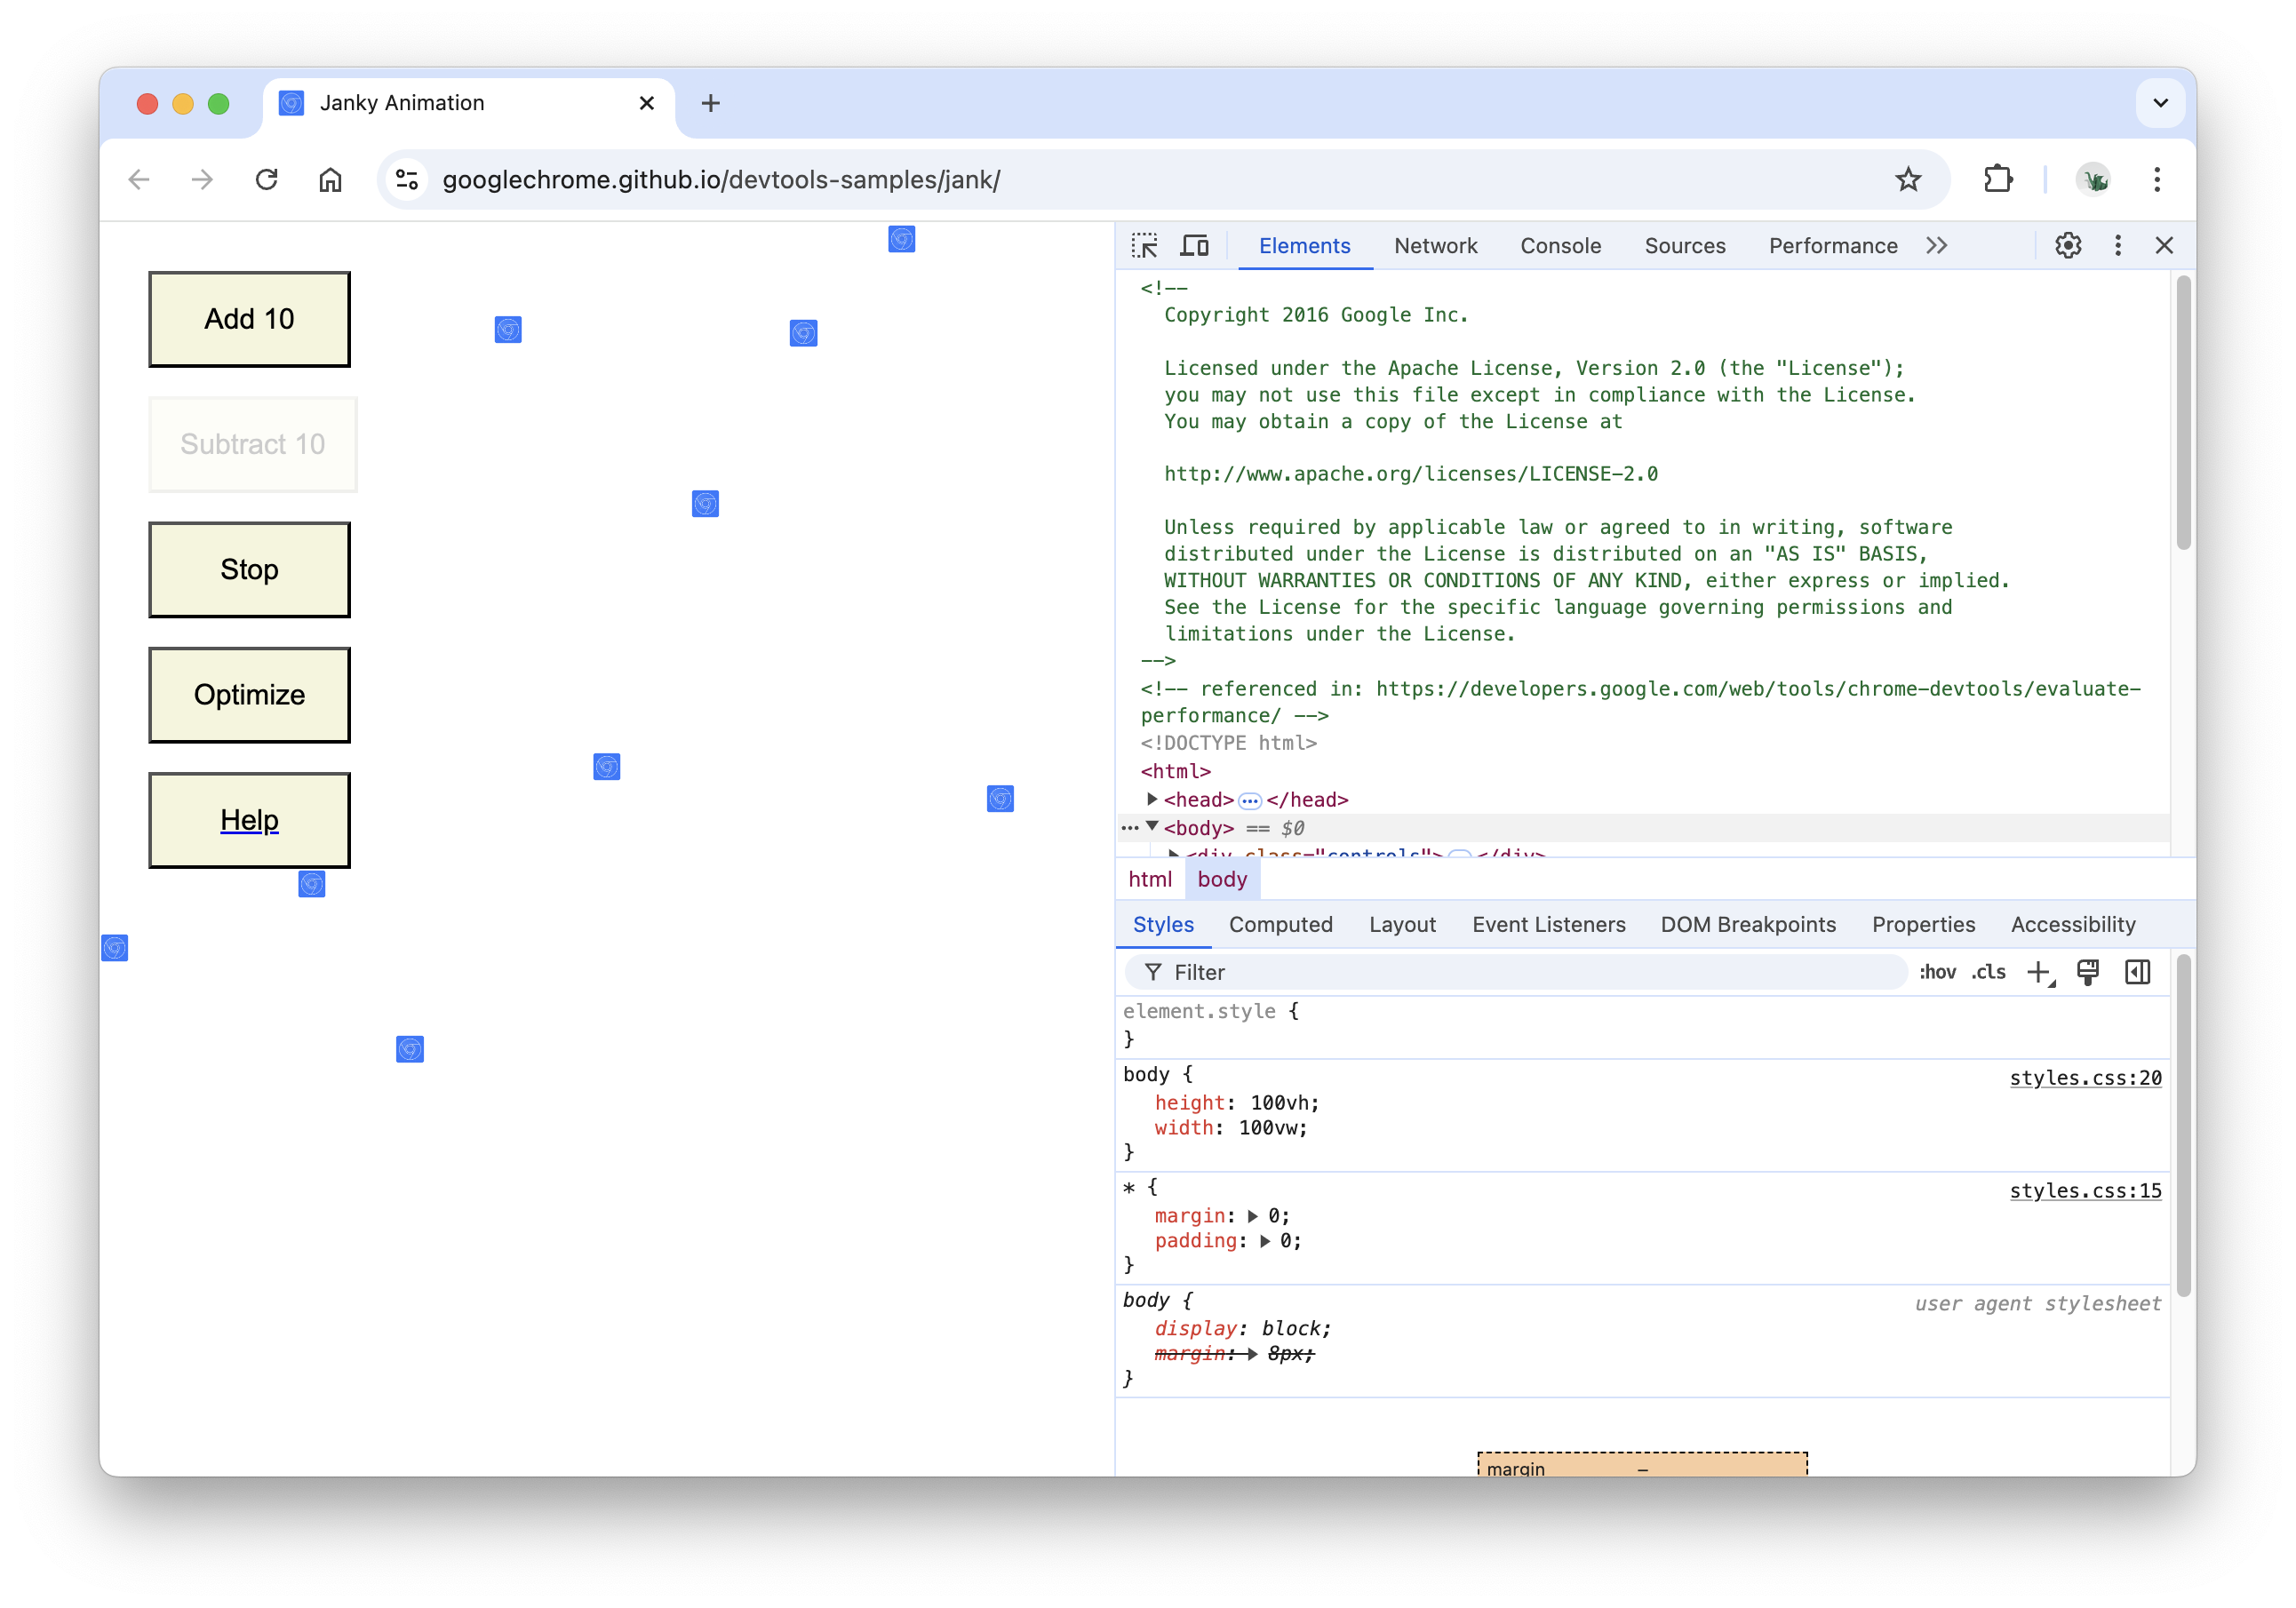The image size is (2296, 1608).
Task: Click the Network panel icon
Action: pyautogui.click(x=1434, y=246)
